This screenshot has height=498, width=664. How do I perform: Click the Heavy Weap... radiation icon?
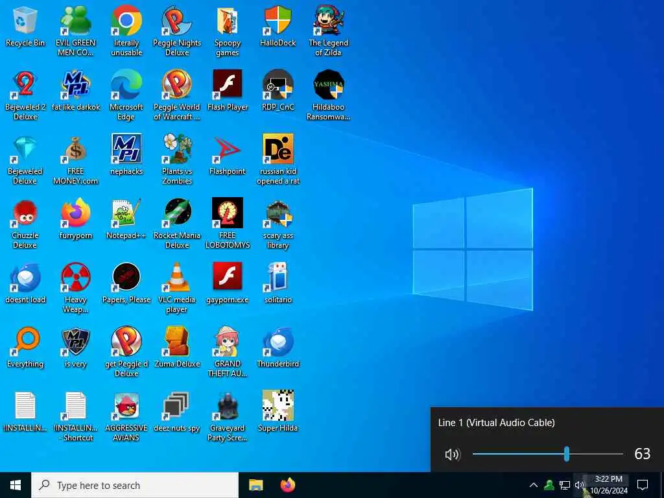coord(75,278)
